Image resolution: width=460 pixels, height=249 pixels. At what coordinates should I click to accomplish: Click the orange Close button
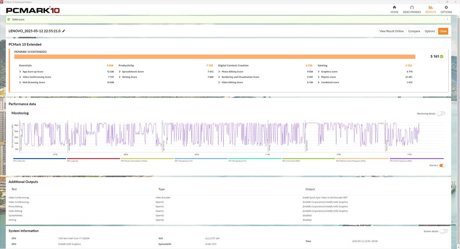(443, 31)
